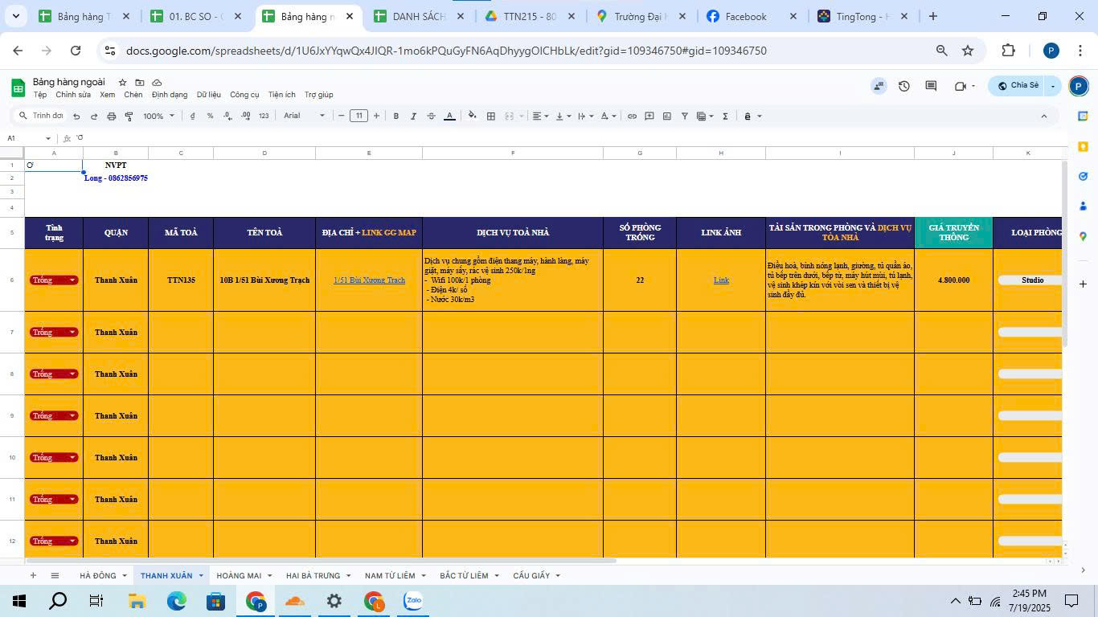
Task: Open the comments panel icon
Action: [931, 86]
